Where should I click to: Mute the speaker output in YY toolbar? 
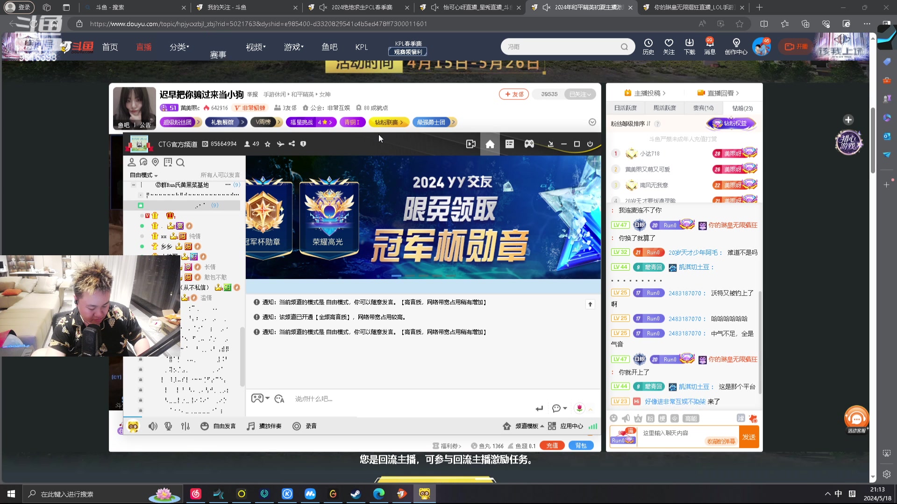[153, 426]
